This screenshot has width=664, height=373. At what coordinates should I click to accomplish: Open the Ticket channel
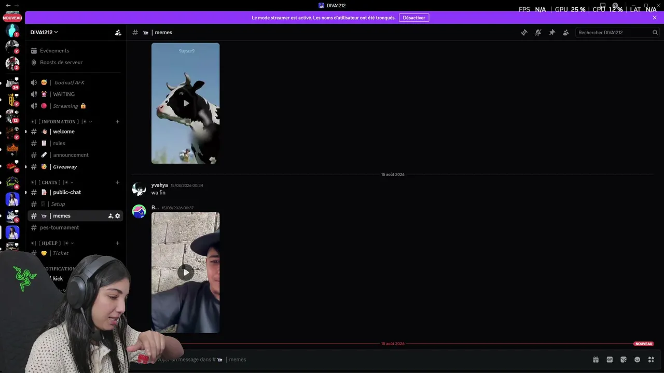75,253
